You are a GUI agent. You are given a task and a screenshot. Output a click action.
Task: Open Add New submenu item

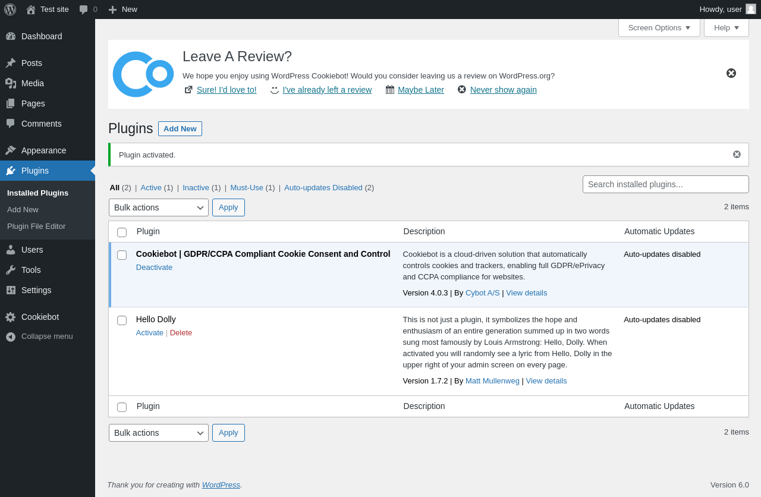coord(23,209)
